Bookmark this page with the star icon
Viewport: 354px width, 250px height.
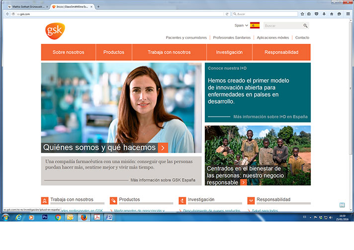coord(302,14)
